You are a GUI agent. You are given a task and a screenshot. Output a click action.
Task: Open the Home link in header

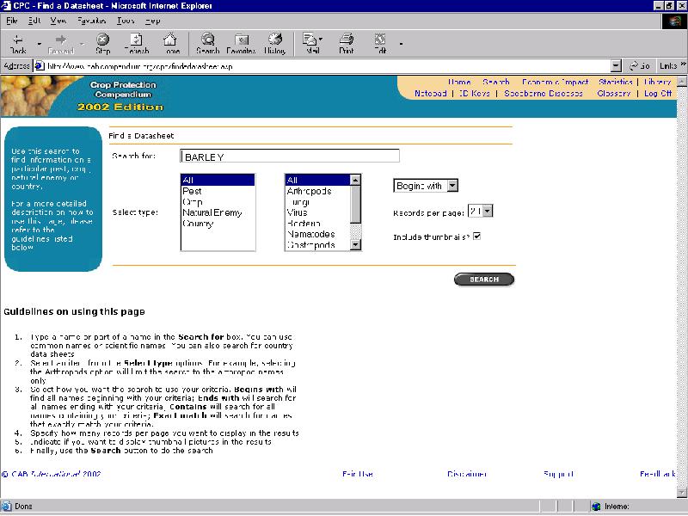pyautogui.click(x=459, y=82)
